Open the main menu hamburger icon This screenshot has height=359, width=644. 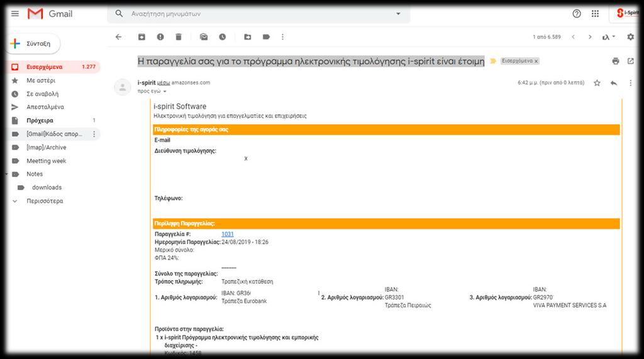(x=15, y=14)
